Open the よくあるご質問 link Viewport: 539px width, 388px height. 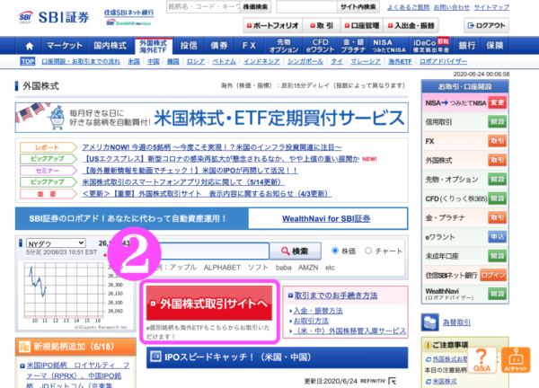408,7
